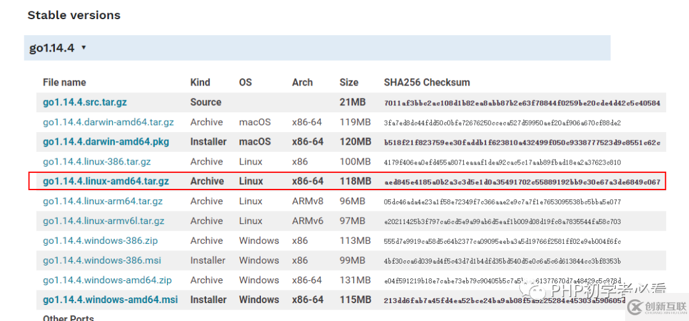Select go1.14.4.linux-armv6l.tar.gz download
The width and height of the screenshot is (689, 321).
click(103, 221)
